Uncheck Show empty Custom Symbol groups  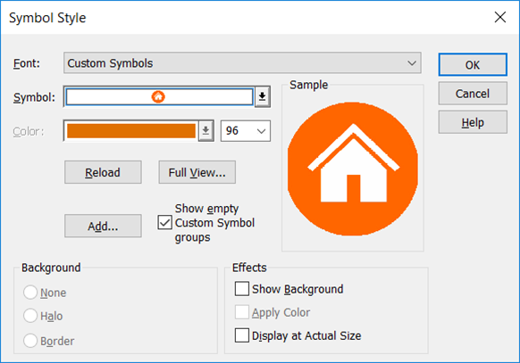pos(164,222)
